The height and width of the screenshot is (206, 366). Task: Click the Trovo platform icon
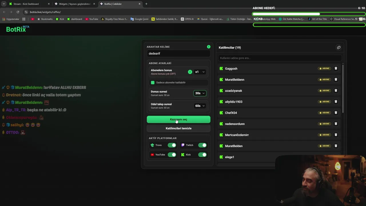152,145
